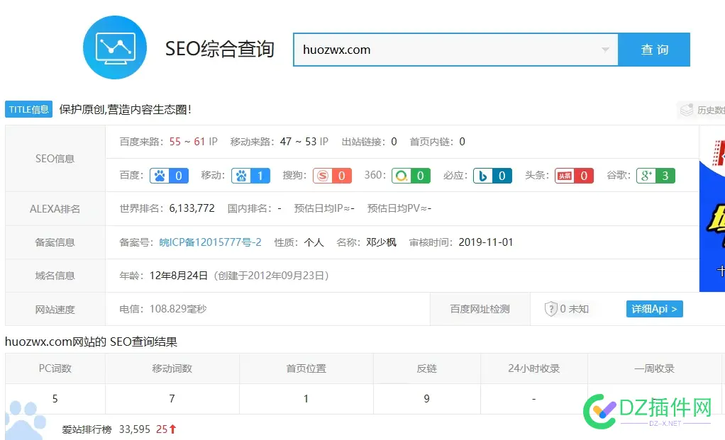The width and height of the screenshot is (725, 440).
Task: Open the 皖ICP备12015777号-2 filing link
Action: coord(209,242)
